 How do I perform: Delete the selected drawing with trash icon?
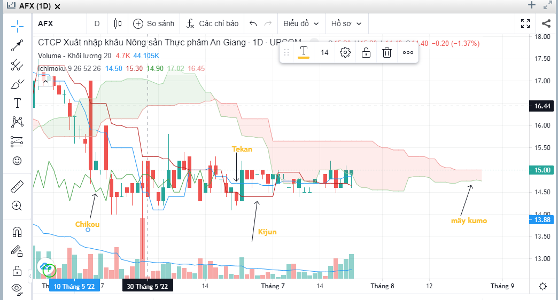[x=387, y=53]
